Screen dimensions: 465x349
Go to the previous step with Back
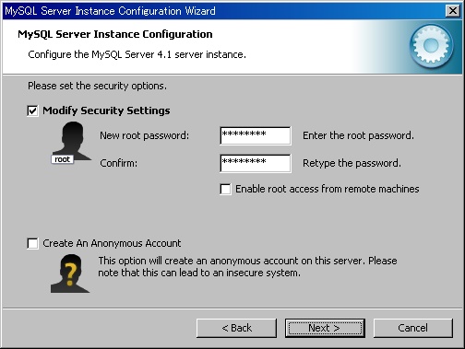(236, 328)
